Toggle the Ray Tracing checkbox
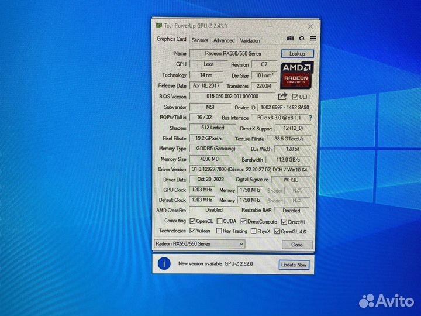 (x=219, y=231)
